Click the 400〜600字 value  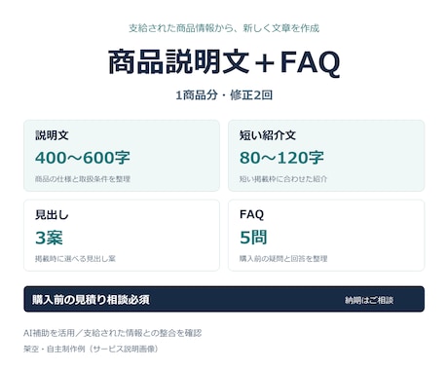click(83, 158)
